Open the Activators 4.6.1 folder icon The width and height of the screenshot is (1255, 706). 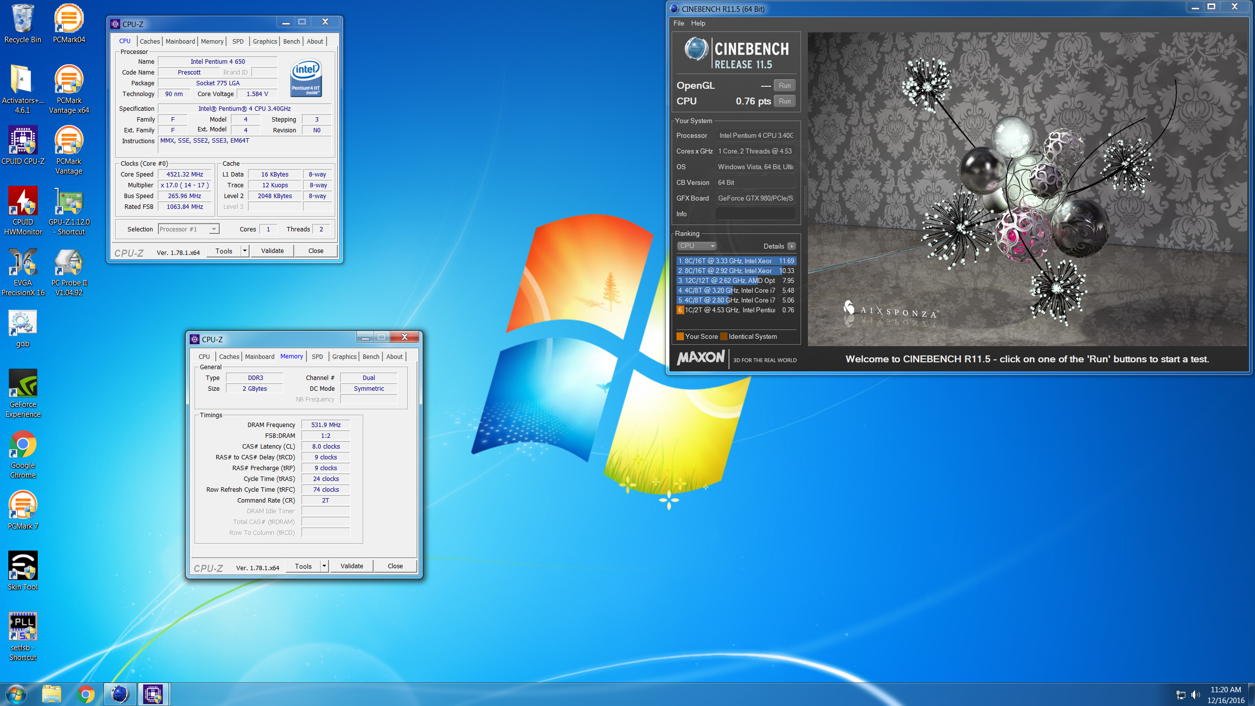[x=23, y=89]
